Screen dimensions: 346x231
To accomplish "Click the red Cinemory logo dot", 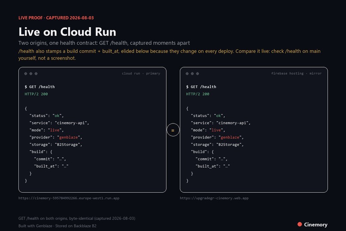I will [x=300, y=224].
